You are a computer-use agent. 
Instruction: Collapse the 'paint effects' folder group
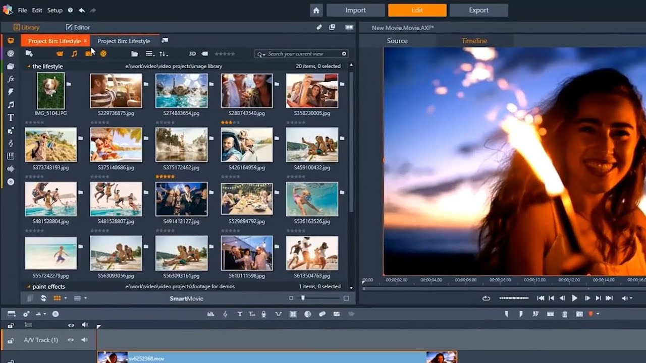pyautogui.click(x=28, y=286)
